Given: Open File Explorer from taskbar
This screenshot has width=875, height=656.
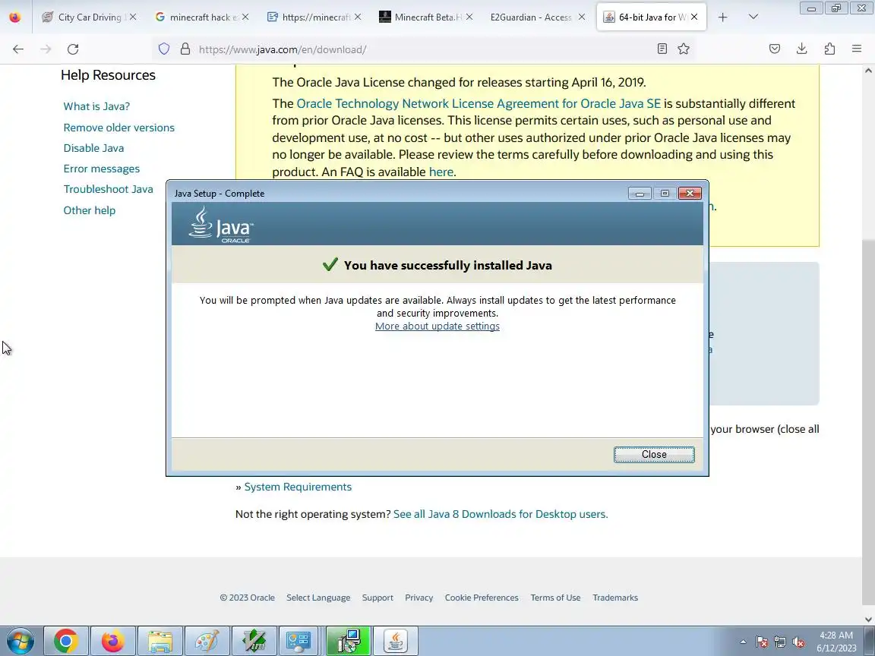Looking at the screenshot, I should pos(160,641).
